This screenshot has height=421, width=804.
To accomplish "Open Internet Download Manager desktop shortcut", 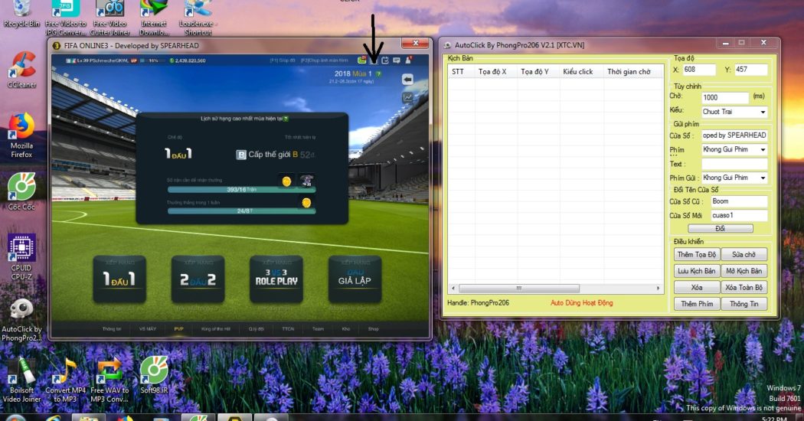I will point(154,16).
